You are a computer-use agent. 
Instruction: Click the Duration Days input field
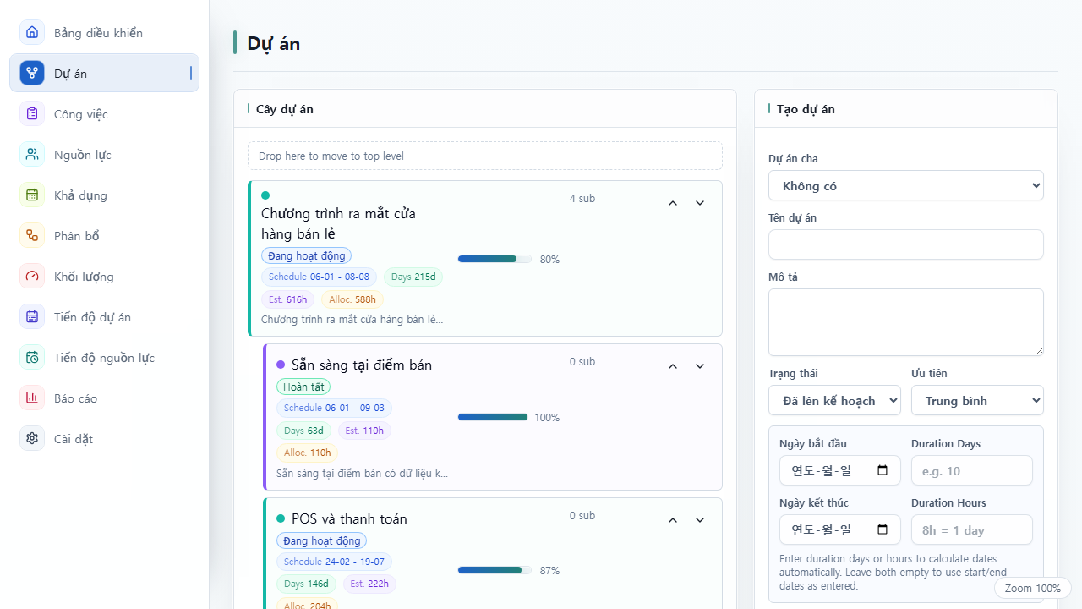click(972, 471)
